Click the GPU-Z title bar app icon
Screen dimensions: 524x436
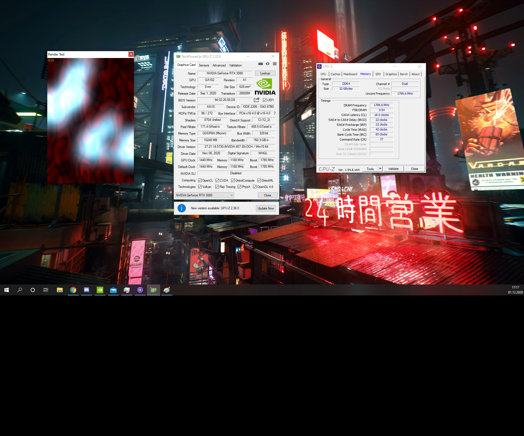coord(178,57)
